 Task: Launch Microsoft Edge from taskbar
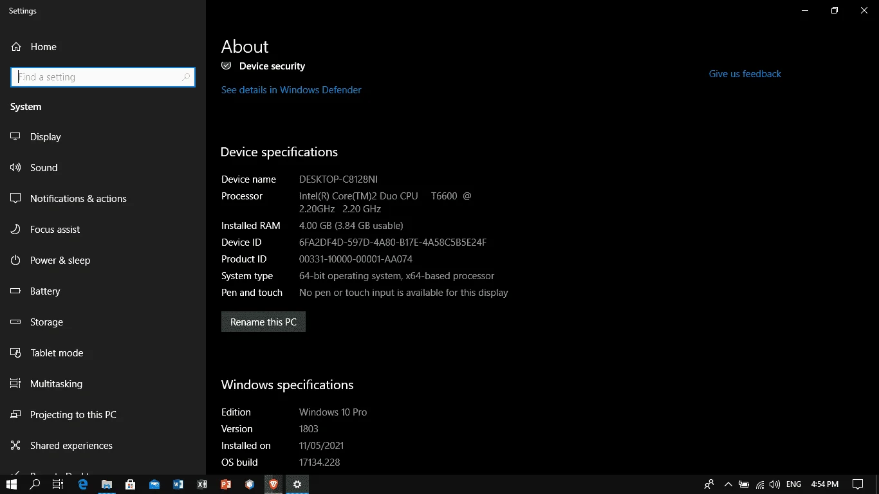point(83,484)
